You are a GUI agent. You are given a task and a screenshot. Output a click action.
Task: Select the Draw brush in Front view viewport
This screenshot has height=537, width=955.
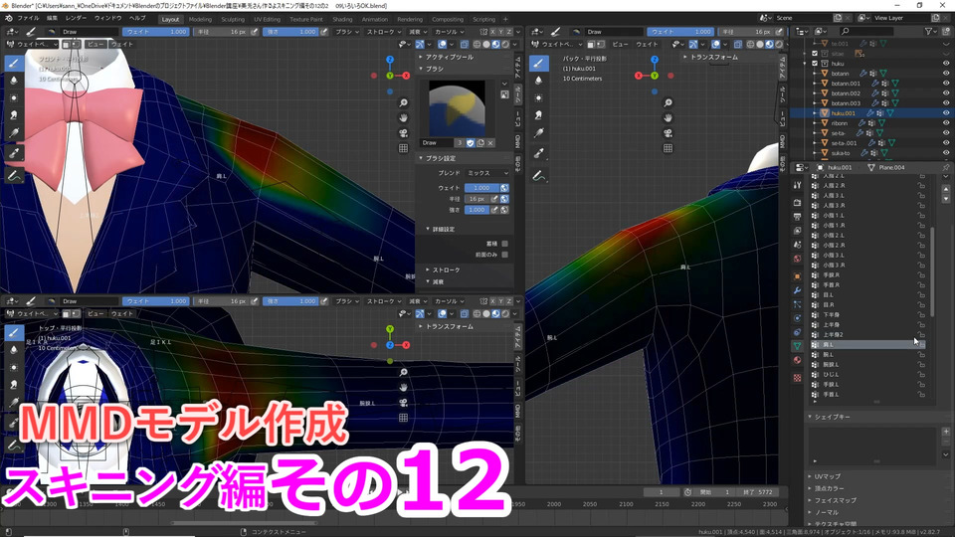pyautogui.click(x=14, y=64)
